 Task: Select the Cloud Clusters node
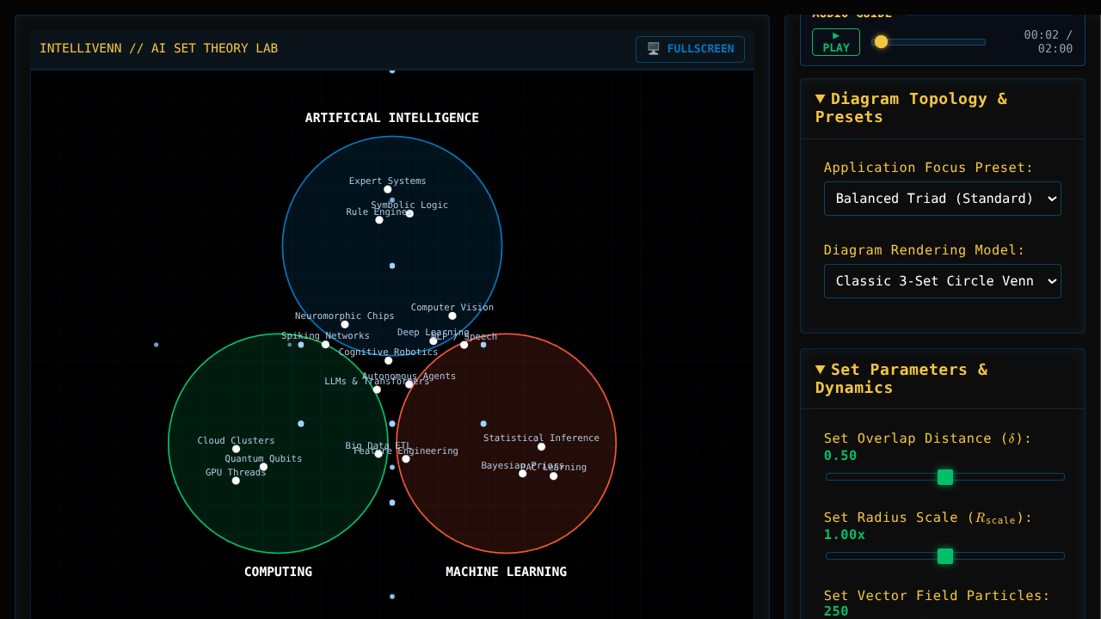237,449
